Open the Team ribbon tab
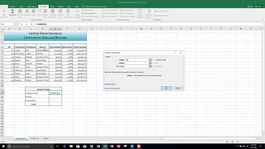Image resolution: width=265 pixels, height=149 pixels. click(77, 7)
